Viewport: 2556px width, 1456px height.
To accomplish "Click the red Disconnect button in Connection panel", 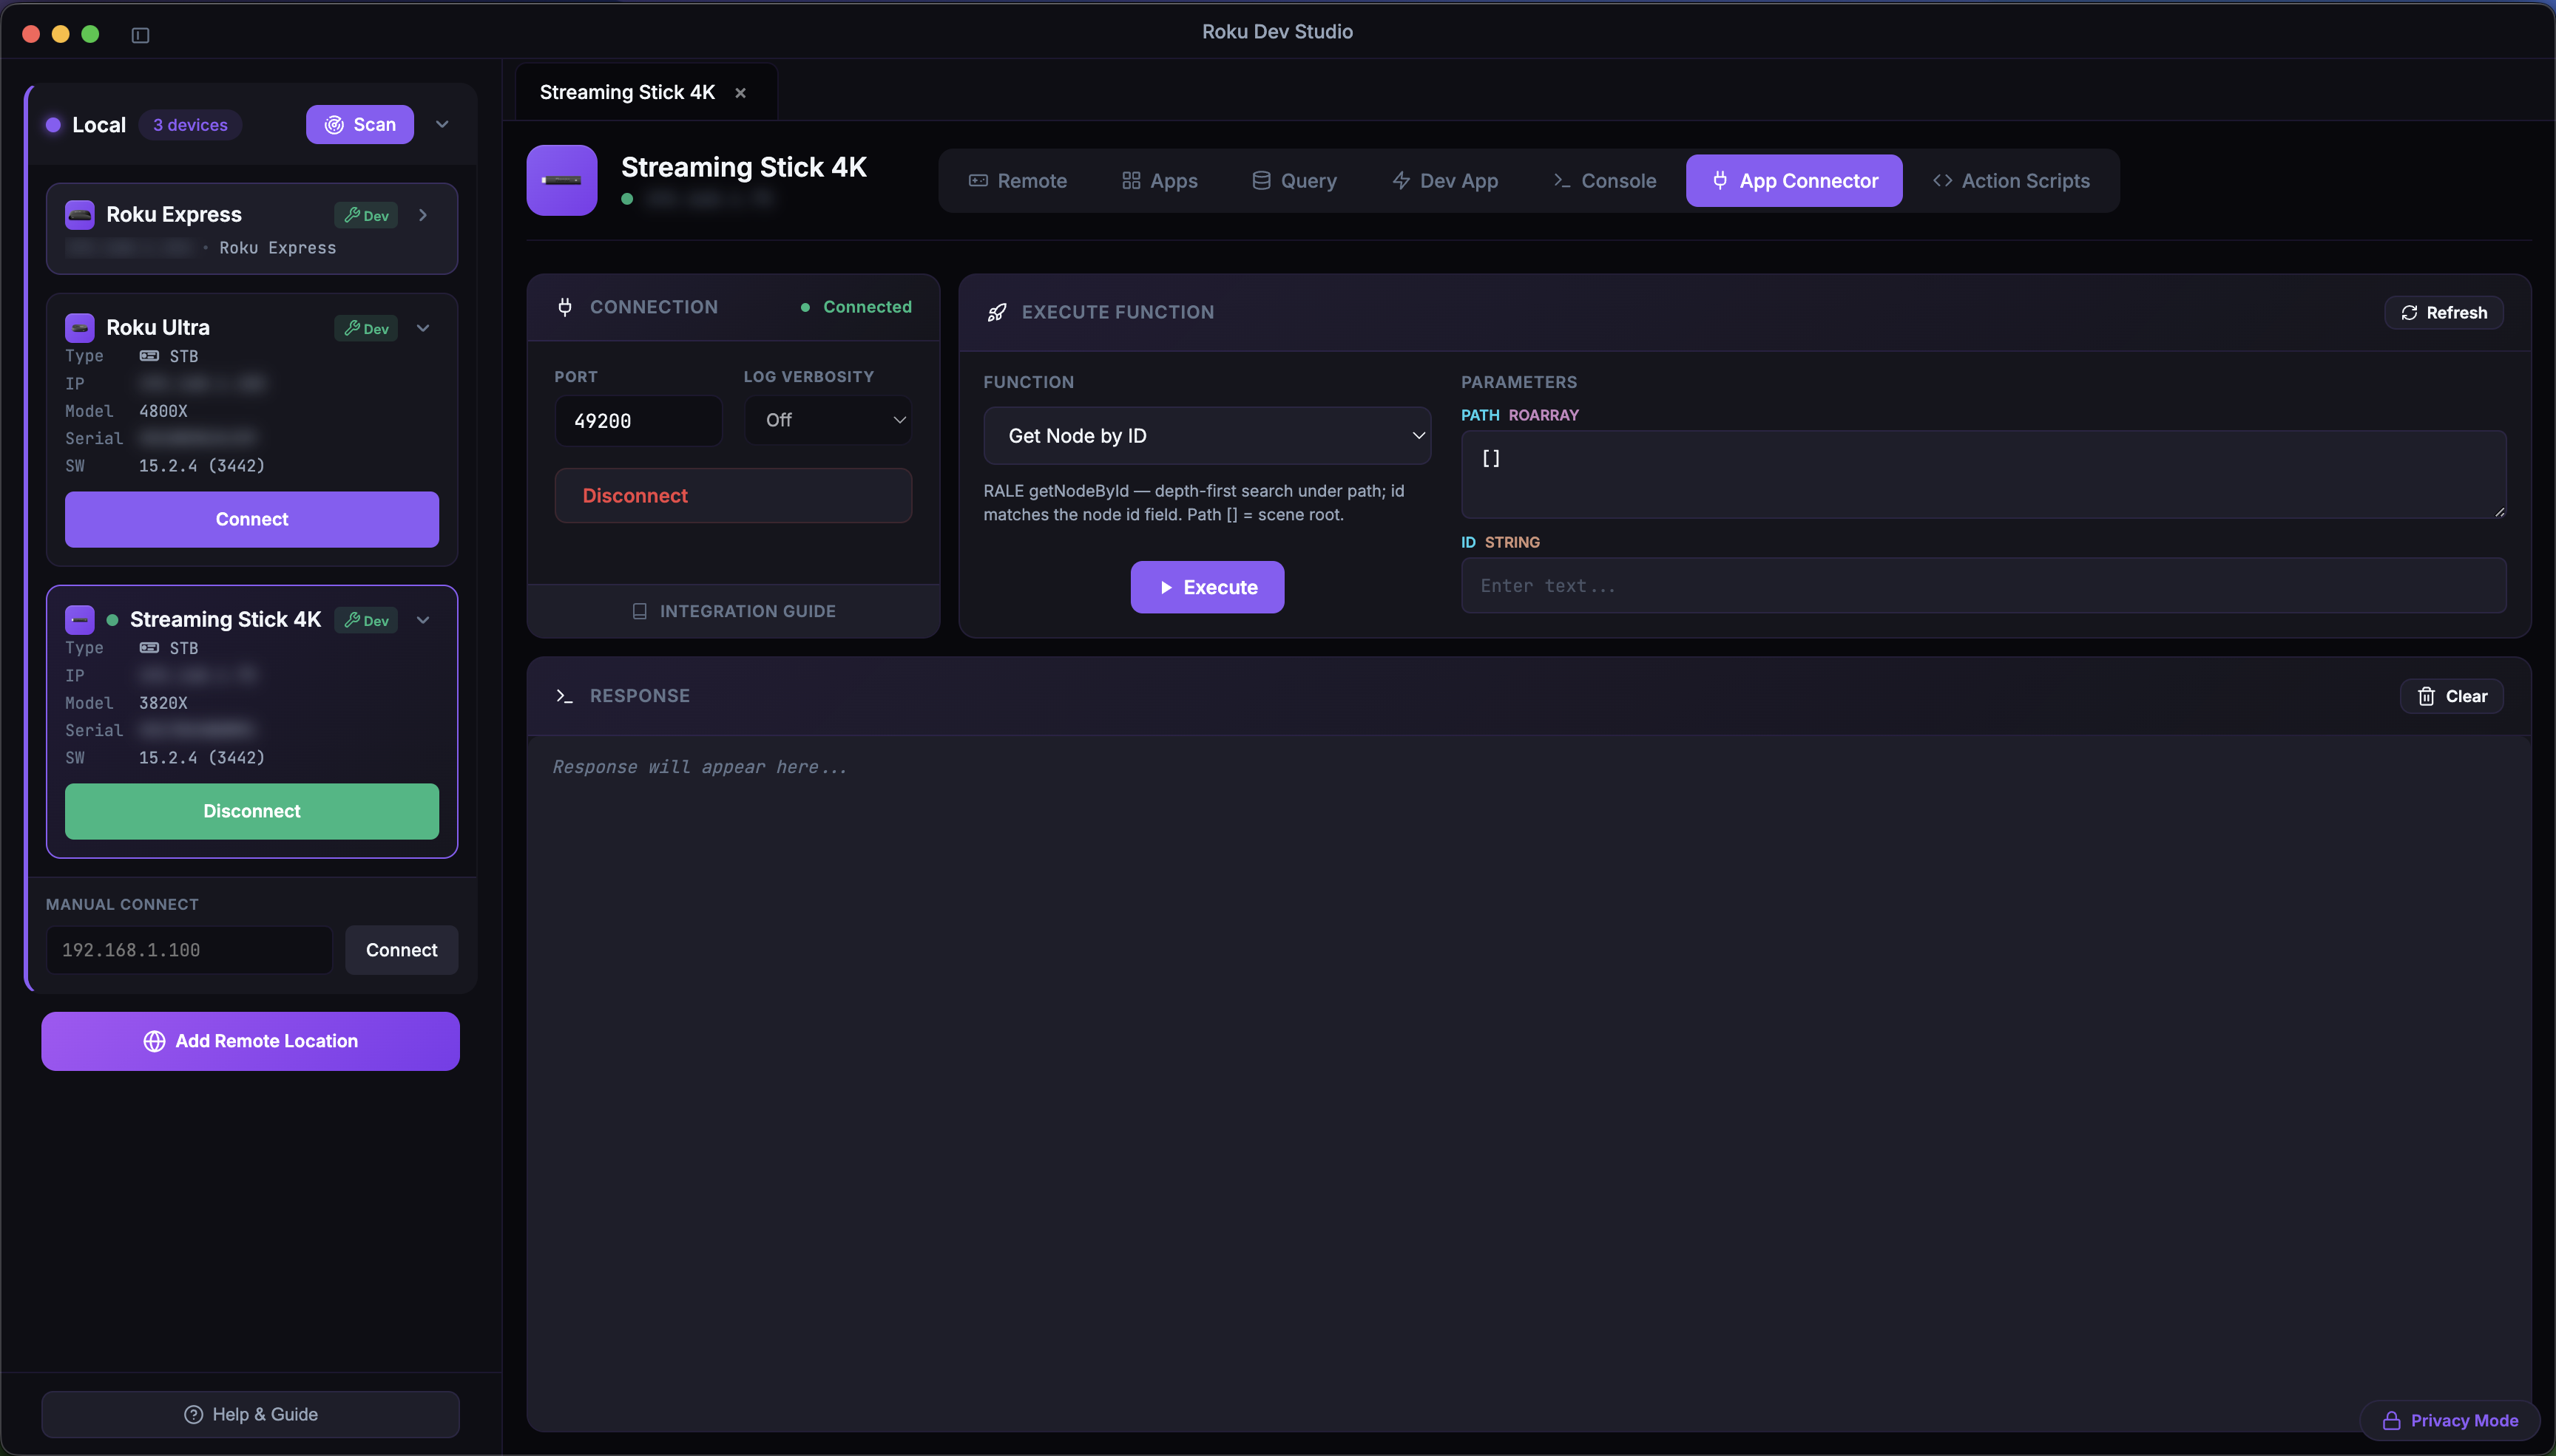I will [733, 496].
